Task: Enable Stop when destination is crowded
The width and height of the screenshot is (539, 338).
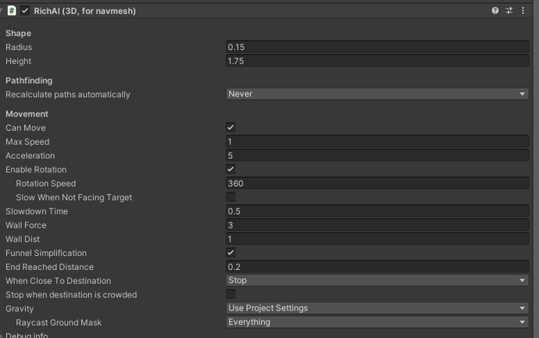Action: click(230, 294)
